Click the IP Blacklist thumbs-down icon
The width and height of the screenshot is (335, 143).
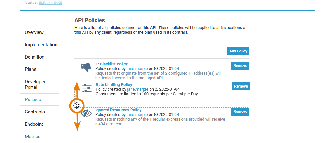coord(85,68)
